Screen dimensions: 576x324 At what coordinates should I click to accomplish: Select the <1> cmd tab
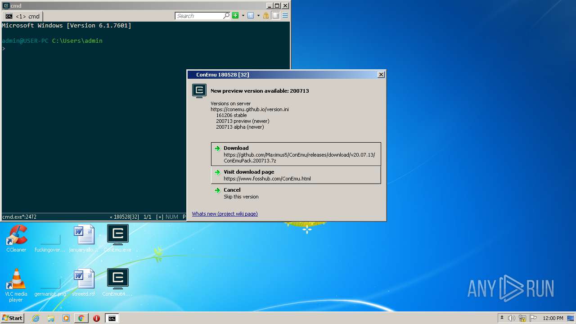pos(22,16)
